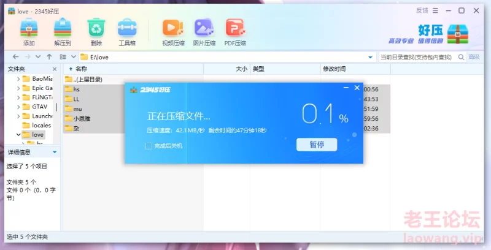Open the PDF压缩 compression tool
491x250 pixels.
coord(235,32)
